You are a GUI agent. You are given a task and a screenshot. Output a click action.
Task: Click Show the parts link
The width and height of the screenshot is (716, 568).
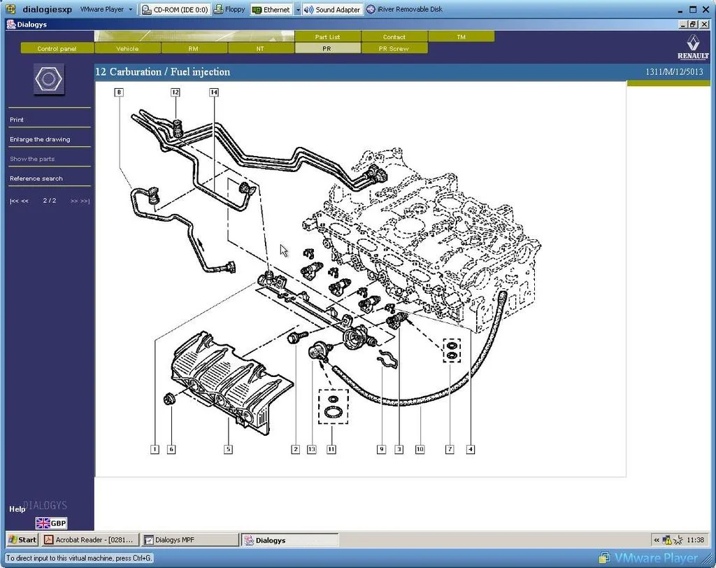[32, 159]
